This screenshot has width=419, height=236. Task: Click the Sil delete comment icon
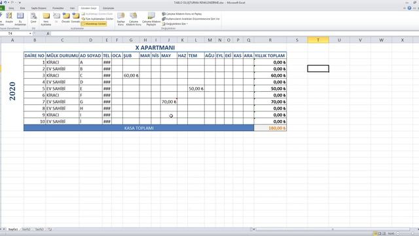[56, 18]
